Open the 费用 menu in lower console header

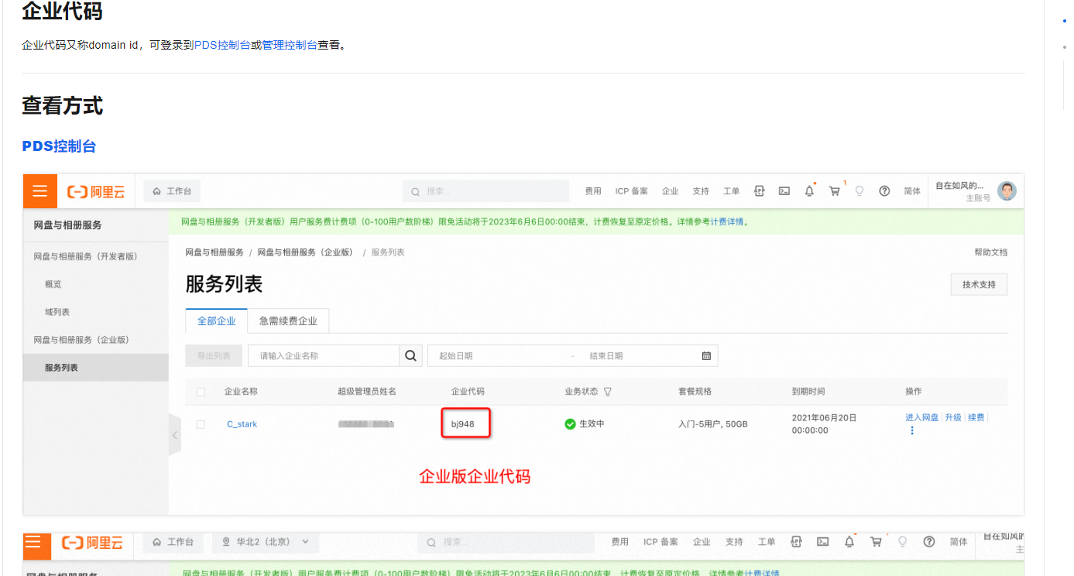[x=619, y=542]
